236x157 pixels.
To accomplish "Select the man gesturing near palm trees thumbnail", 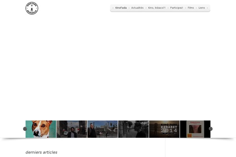I will click(x=103, y=129).
